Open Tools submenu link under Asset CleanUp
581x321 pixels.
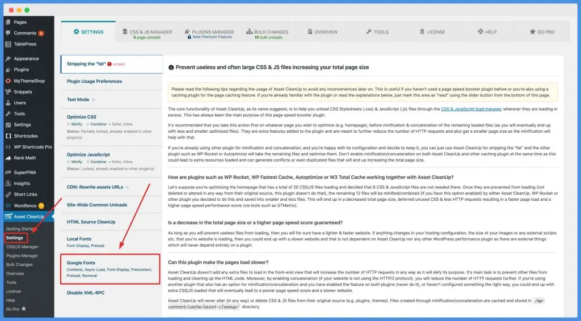11,282
